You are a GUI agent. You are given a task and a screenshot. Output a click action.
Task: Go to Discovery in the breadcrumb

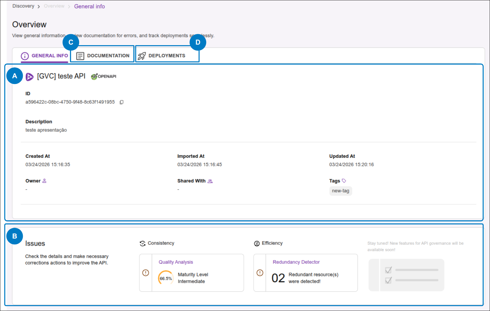click(23, 6)
